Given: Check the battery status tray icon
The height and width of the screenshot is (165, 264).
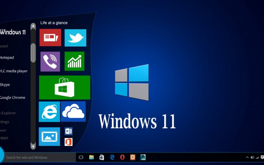Looking at the screenshot, I should pos(252,157).
